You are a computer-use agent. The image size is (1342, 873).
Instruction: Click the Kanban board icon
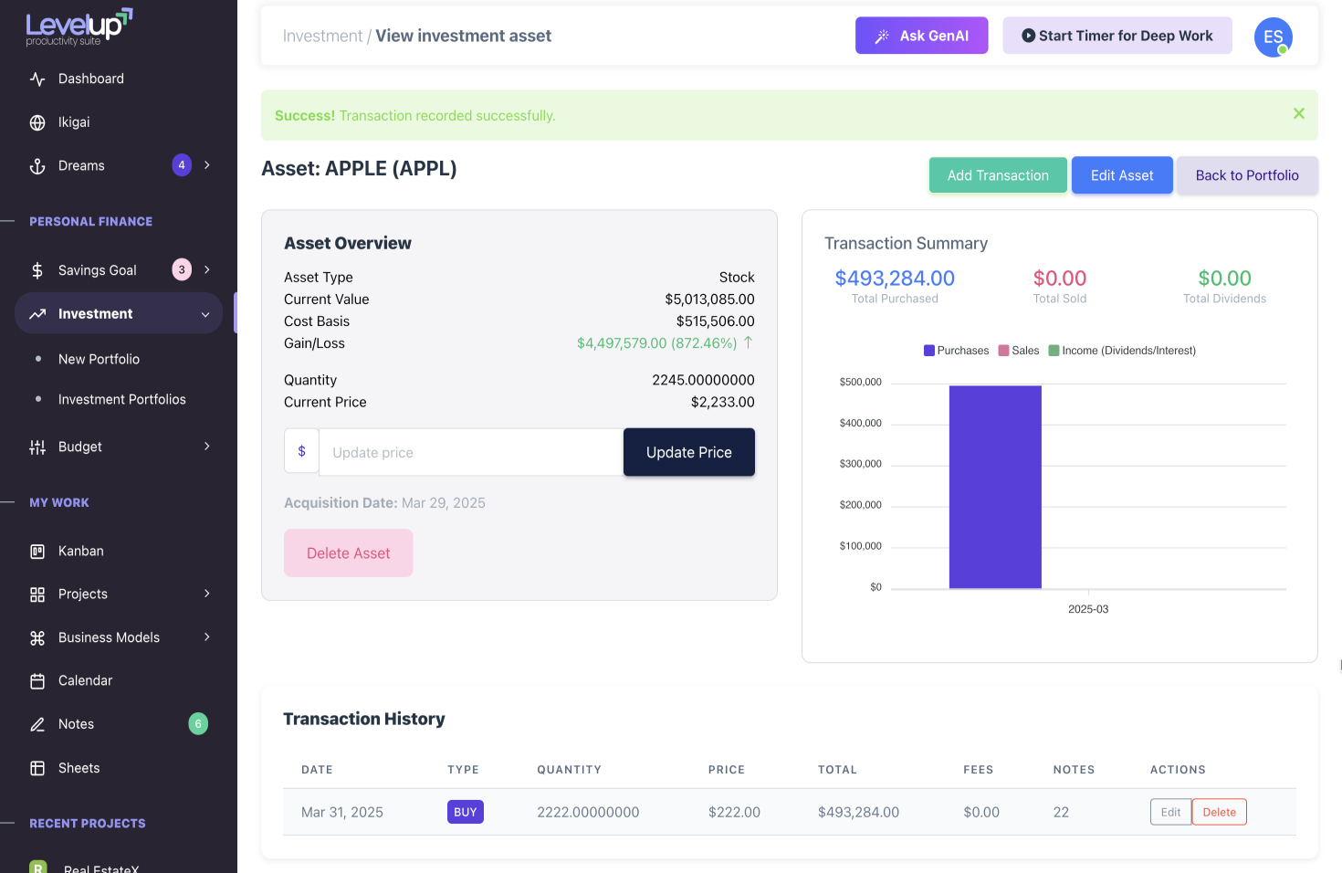click(37, 552)
